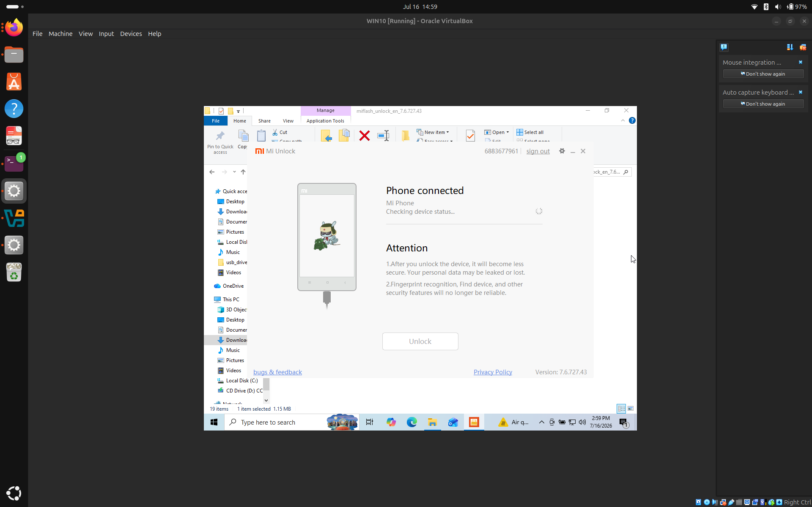Viewport: 812px width, 507px height.
Task: Switch to details view layout icon
Action: (621, 409)
